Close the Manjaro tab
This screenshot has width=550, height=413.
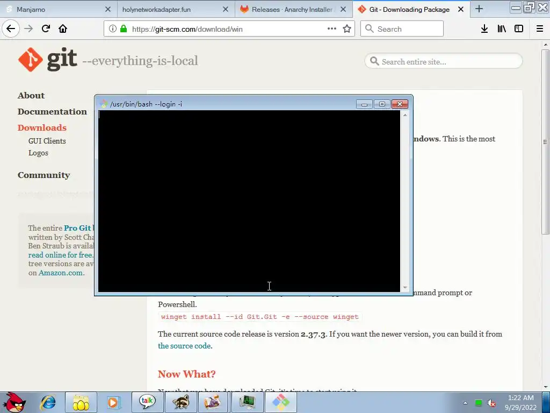tap(108, 10)
